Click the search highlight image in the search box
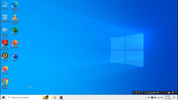178x100 pixels. pos(46,97)
